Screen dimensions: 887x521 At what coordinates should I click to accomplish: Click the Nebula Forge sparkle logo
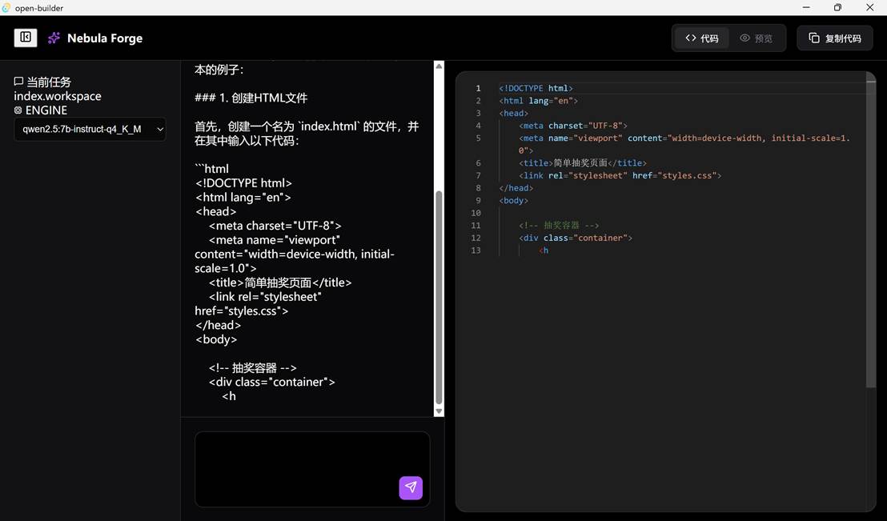point(54,38)
